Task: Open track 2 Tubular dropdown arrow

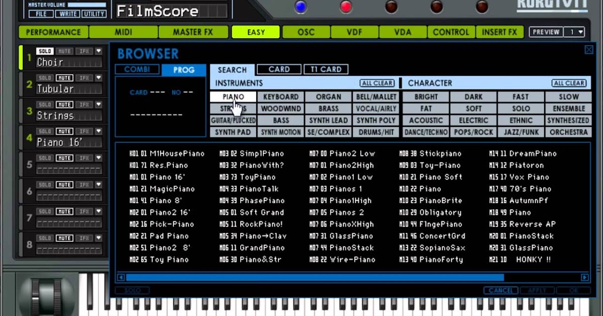Action: click(x=99, y=78)
